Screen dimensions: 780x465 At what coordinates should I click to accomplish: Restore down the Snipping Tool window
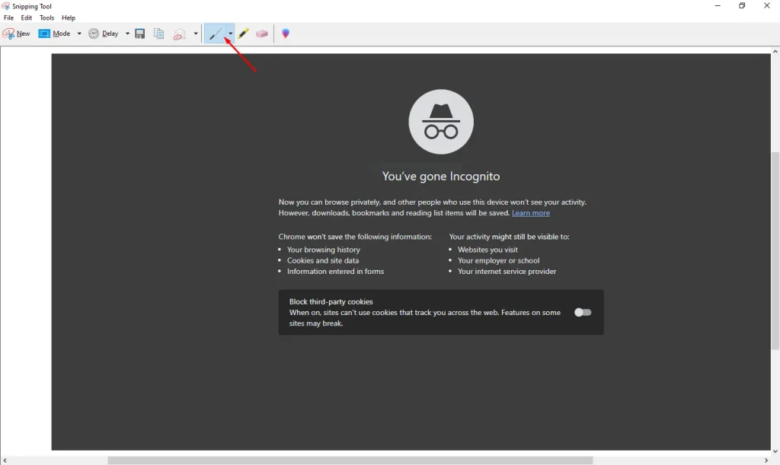click(x=742, y=6)
